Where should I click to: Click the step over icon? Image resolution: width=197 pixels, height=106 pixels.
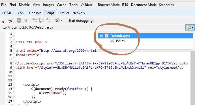(x=41, y=20)
